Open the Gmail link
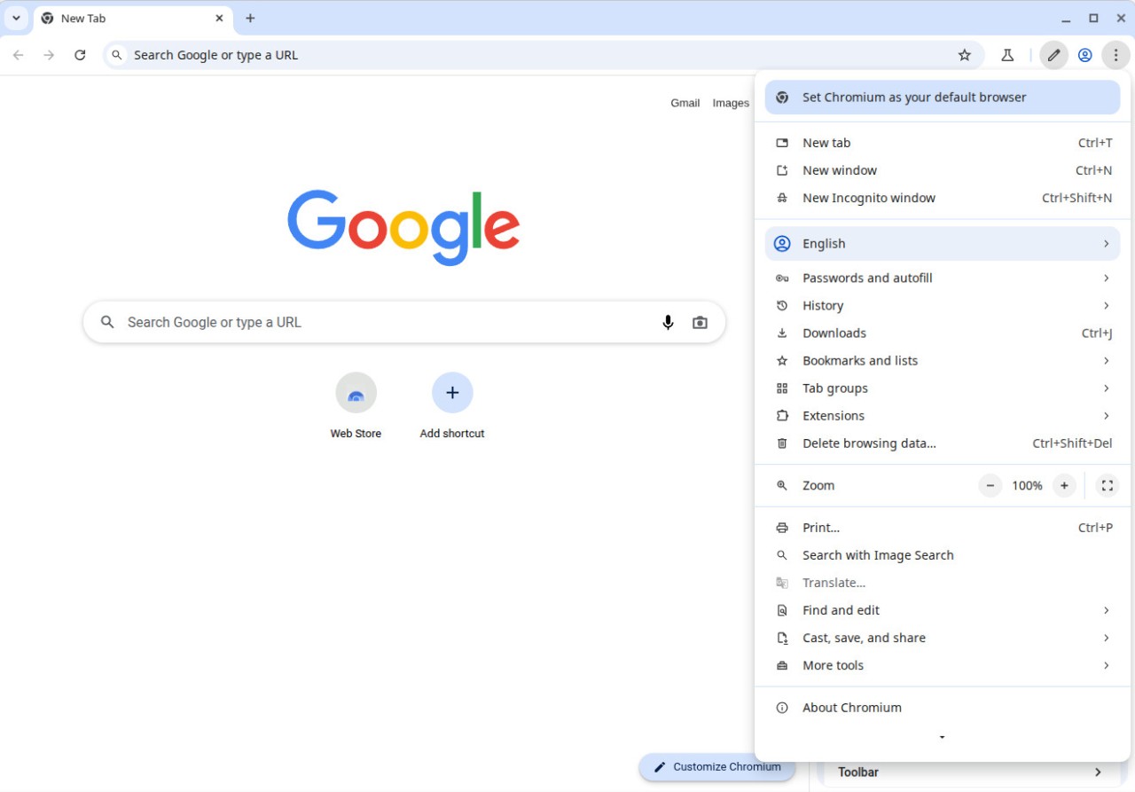Screen dimensions: 1135x792 point(685,103)
